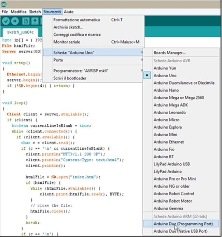Select the Arduino Micro board
Viewport: 222px width, 237px height.
point(181,120)
